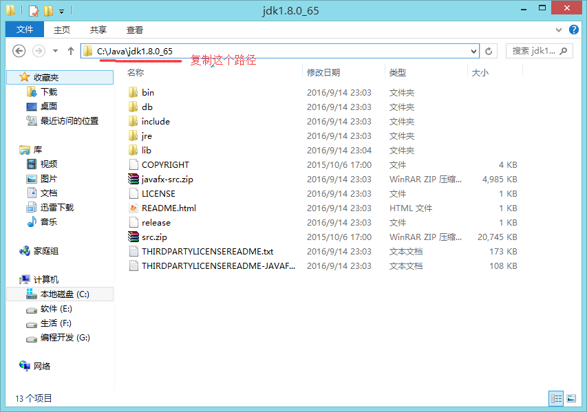
Task: Click the search magnifier icon
Action: [564, 51]
